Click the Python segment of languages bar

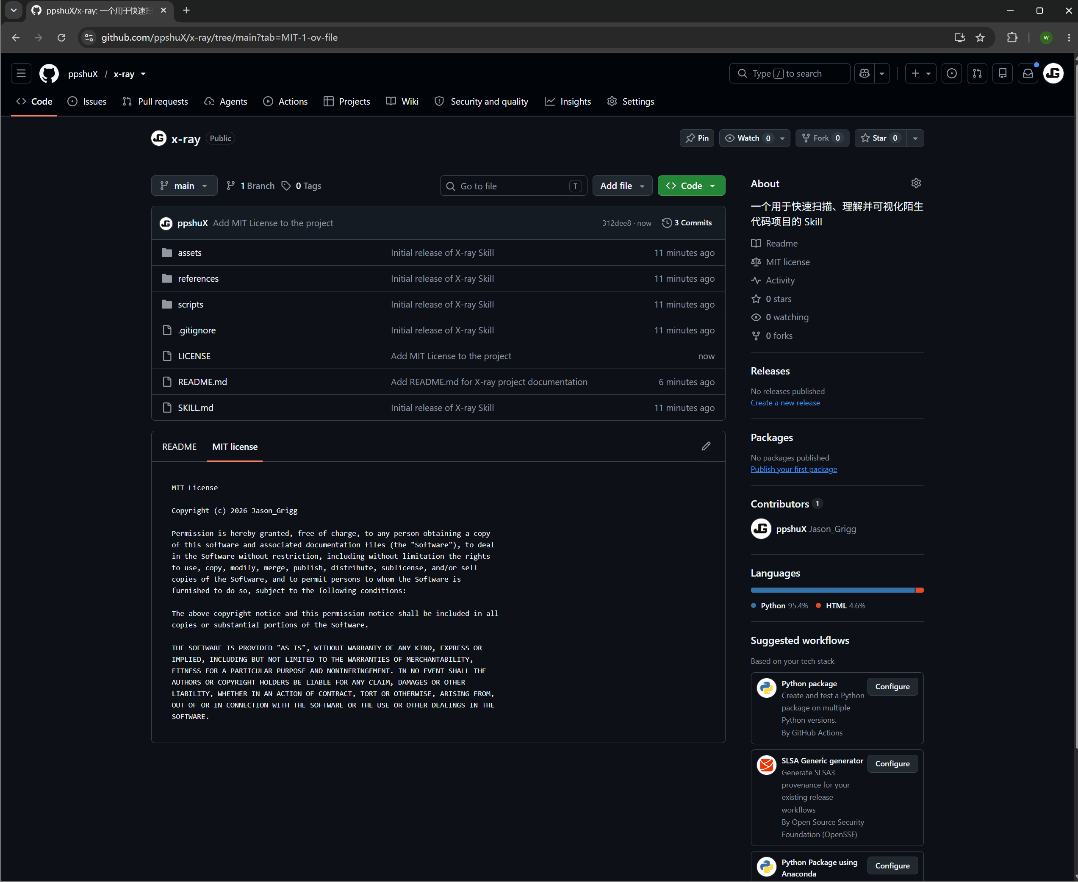[x=833, y=591]
